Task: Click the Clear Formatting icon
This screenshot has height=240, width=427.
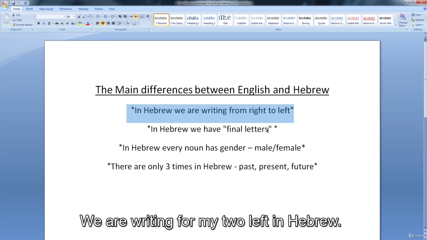Action: [x=90, y=17]
